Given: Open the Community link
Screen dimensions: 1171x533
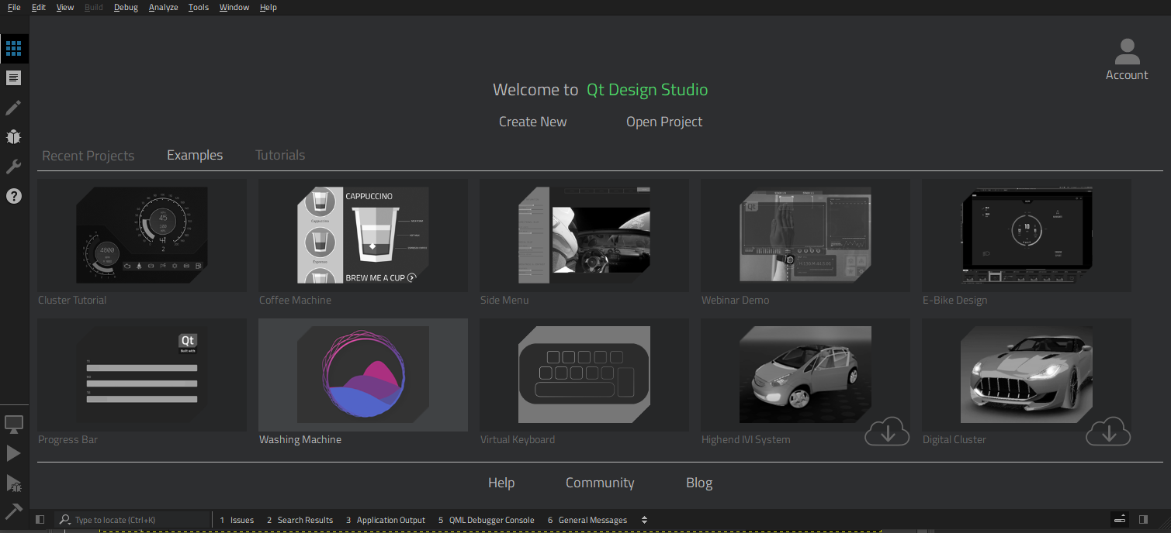Looking at the screenshot, I should 600,483.
